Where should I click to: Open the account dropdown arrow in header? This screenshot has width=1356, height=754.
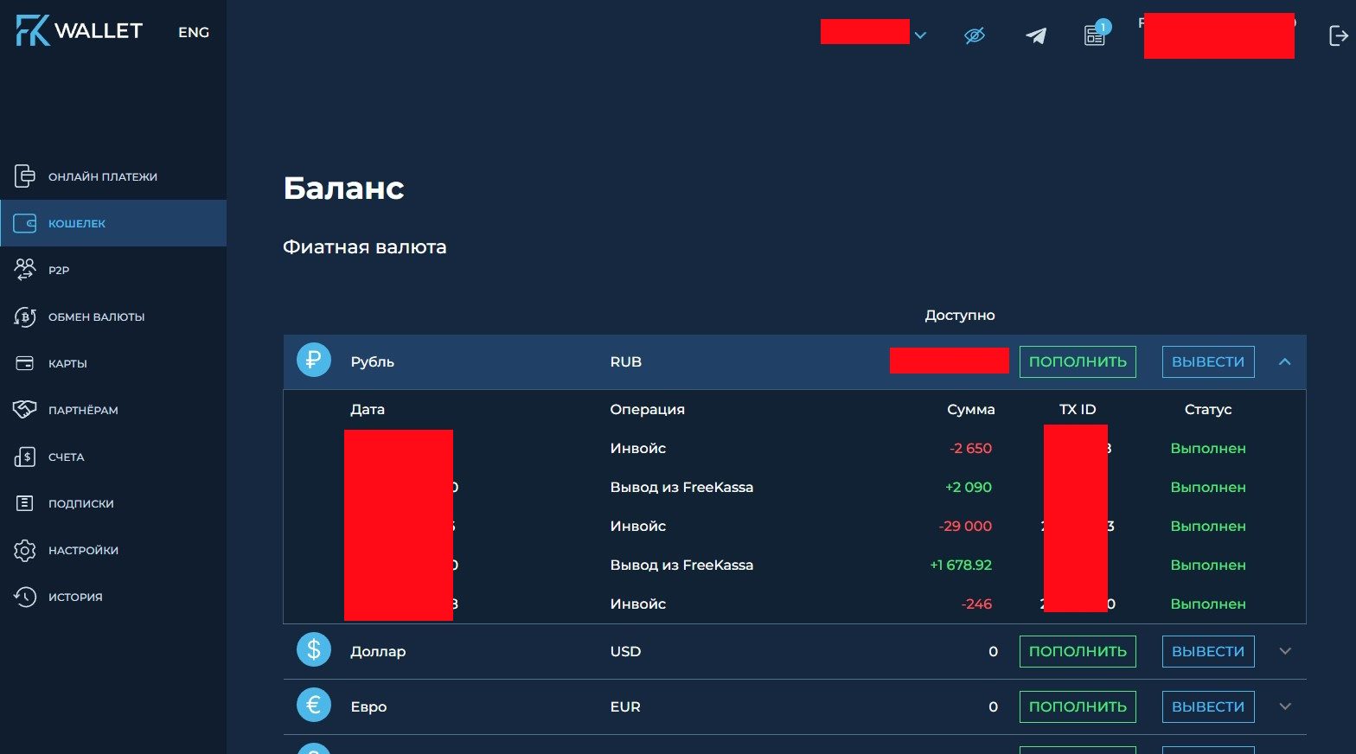[x=920, y=35]
